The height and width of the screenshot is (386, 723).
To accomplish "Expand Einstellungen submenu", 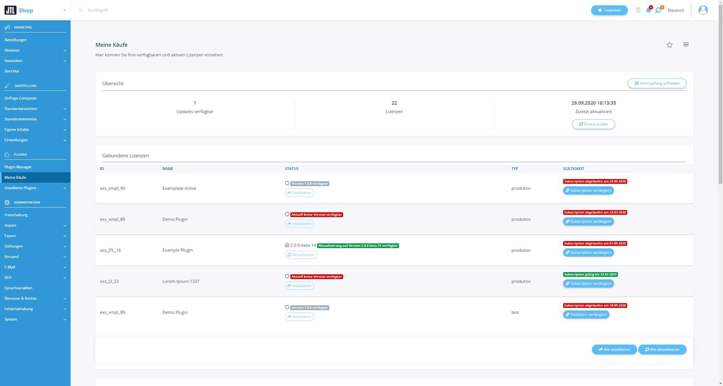I will pos(35,140).
